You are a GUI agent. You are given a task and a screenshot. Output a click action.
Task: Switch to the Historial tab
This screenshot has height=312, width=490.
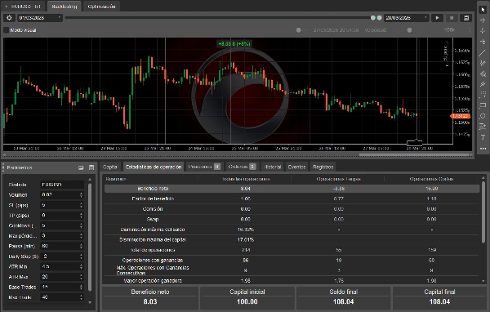pos(273,167)
